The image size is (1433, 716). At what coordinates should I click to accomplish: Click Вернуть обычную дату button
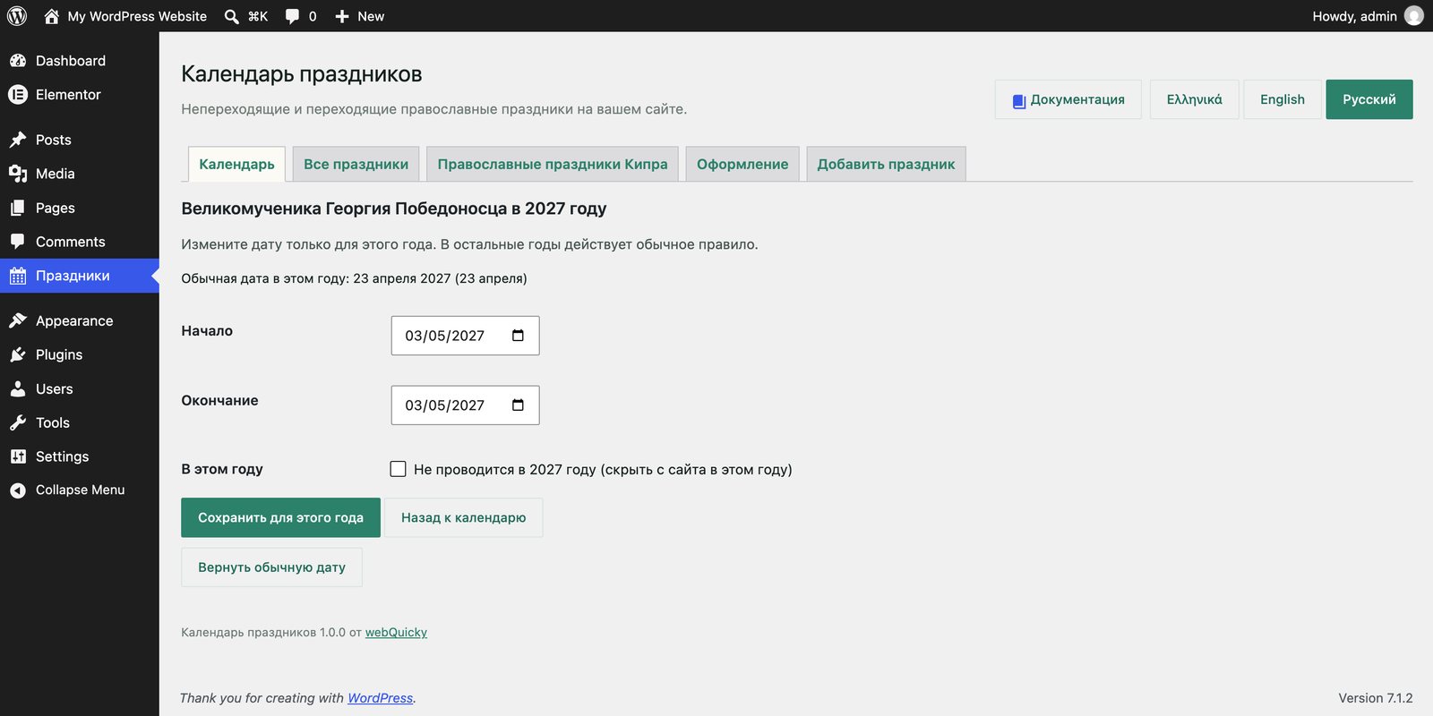[271, 567]
